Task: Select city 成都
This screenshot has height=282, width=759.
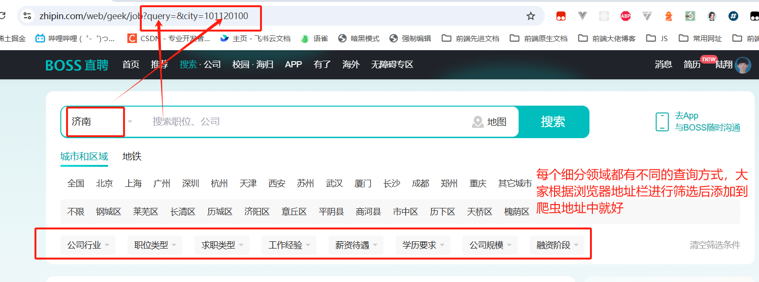Action: coord(420,184)
